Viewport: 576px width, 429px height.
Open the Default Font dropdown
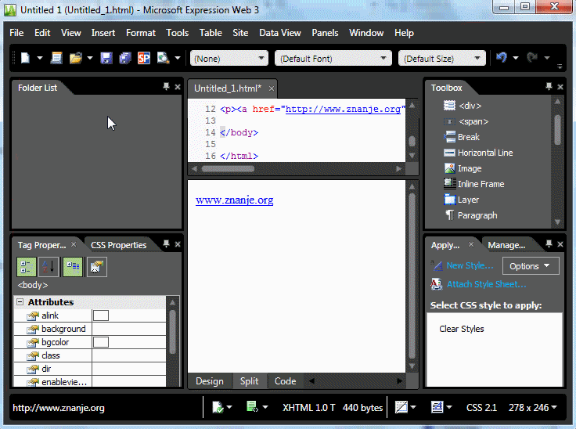point(333,59)
